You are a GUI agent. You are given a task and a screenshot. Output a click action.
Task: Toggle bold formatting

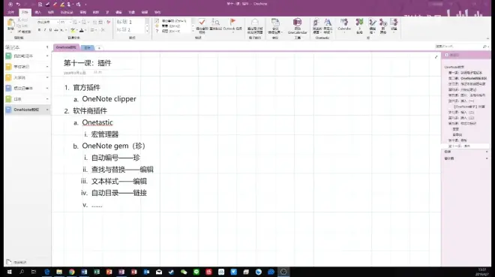click(39, 30)
